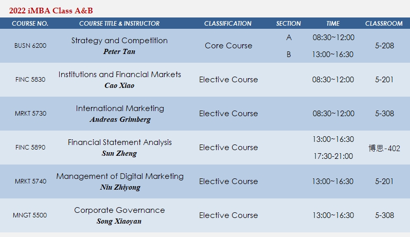Click the COURSE TITLE & INSTRUCTOR header

[119, 24]
